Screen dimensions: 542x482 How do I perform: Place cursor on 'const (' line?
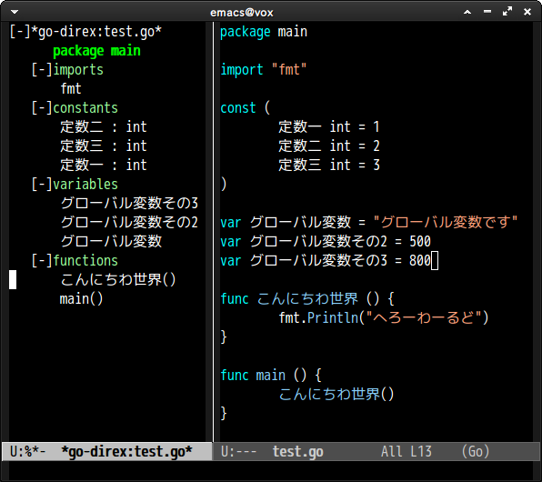pos(245,108)
